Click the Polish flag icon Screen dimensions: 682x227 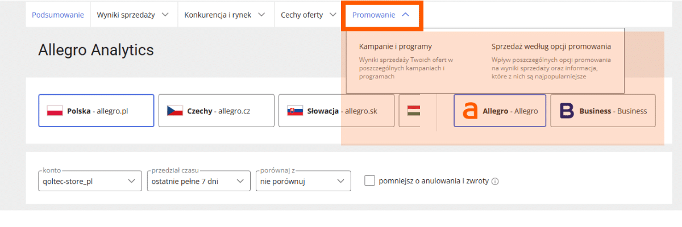coord(55,111)
